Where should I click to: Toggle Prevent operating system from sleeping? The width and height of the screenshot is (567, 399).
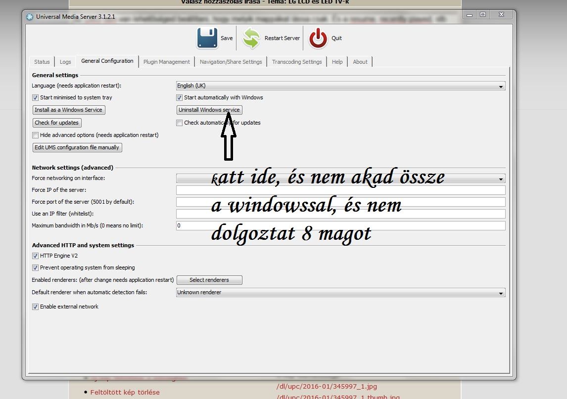click(x=35, y=268)
